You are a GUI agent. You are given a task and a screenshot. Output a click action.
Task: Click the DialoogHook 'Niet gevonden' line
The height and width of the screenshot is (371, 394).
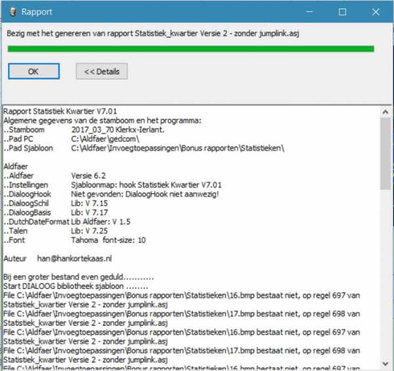click(112, 194)
